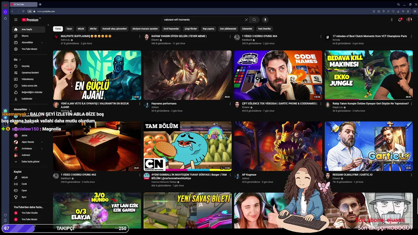Select the Evcil hayvanlar chip
Screen dimensions: 418x235
(x=171, y=29)
